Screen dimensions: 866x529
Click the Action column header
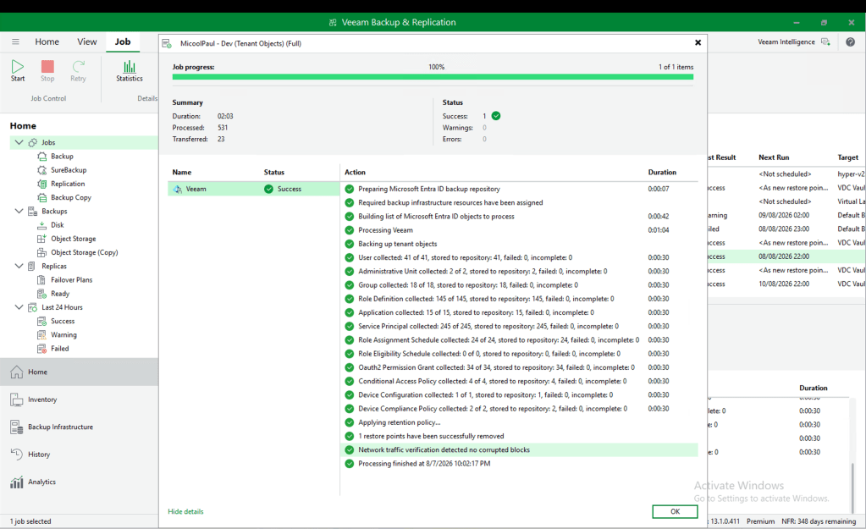pos(356,173)
